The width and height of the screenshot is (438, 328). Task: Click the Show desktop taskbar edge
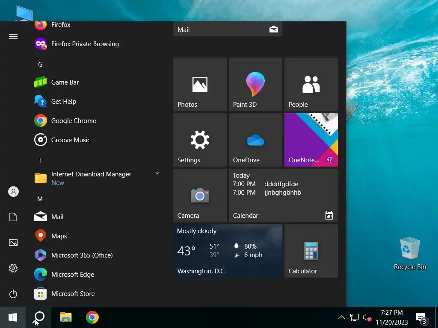[436, 317]
